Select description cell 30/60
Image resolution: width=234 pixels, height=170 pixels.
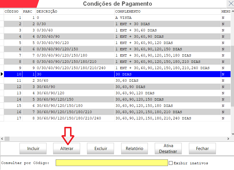click(x=75, y=81)
